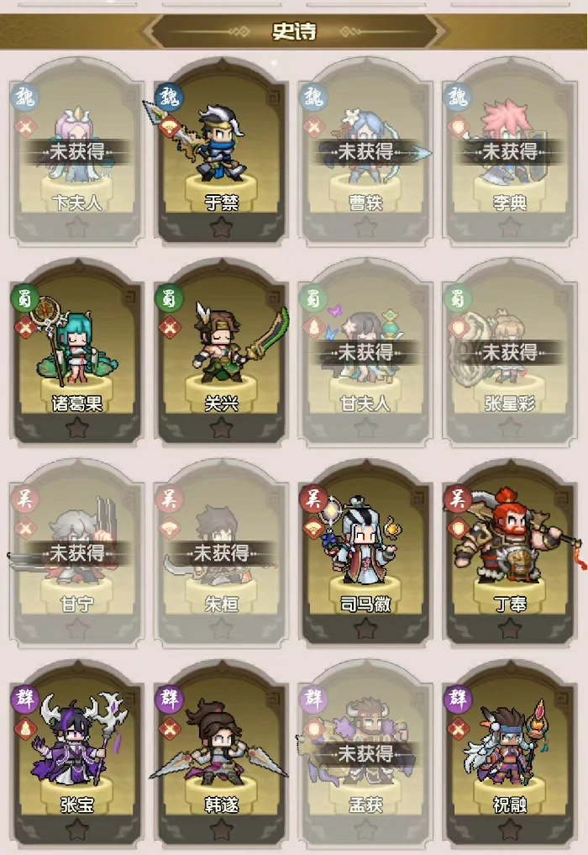588x855 pixels.
Task: Select the 张宝 hero card
Action: click(x=76, y=752)
